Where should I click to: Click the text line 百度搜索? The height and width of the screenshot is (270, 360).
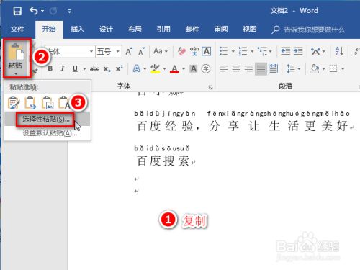tap(163, 161)
